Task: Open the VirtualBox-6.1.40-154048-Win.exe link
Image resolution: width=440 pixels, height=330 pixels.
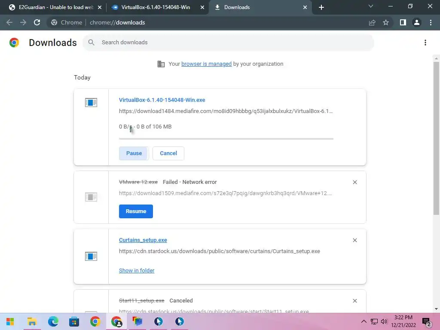Action: click(162, 100)
